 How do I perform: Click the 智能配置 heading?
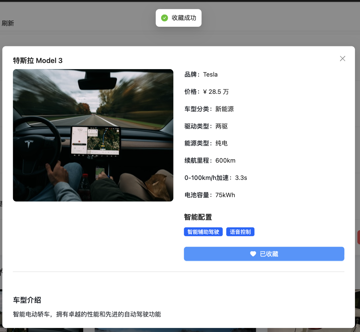(198, 217)
